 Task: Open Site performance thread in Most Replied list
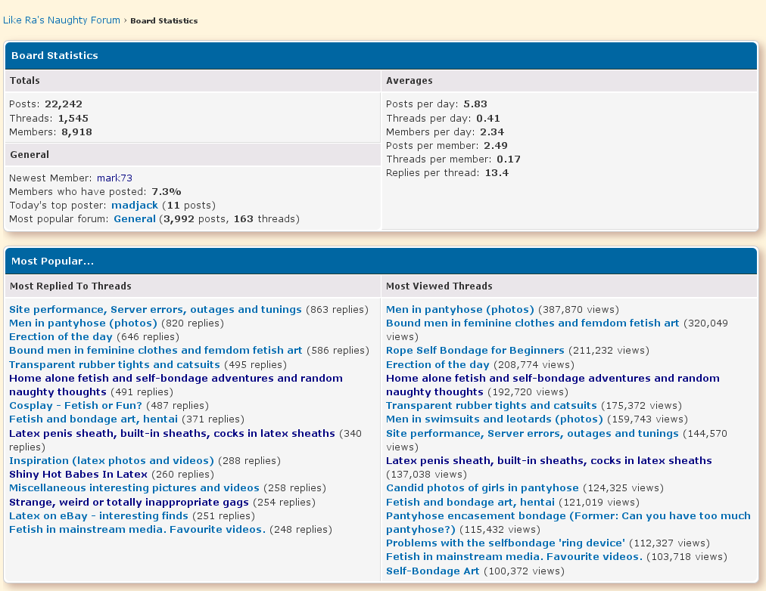pyautogui.click(x=155, y=310)
